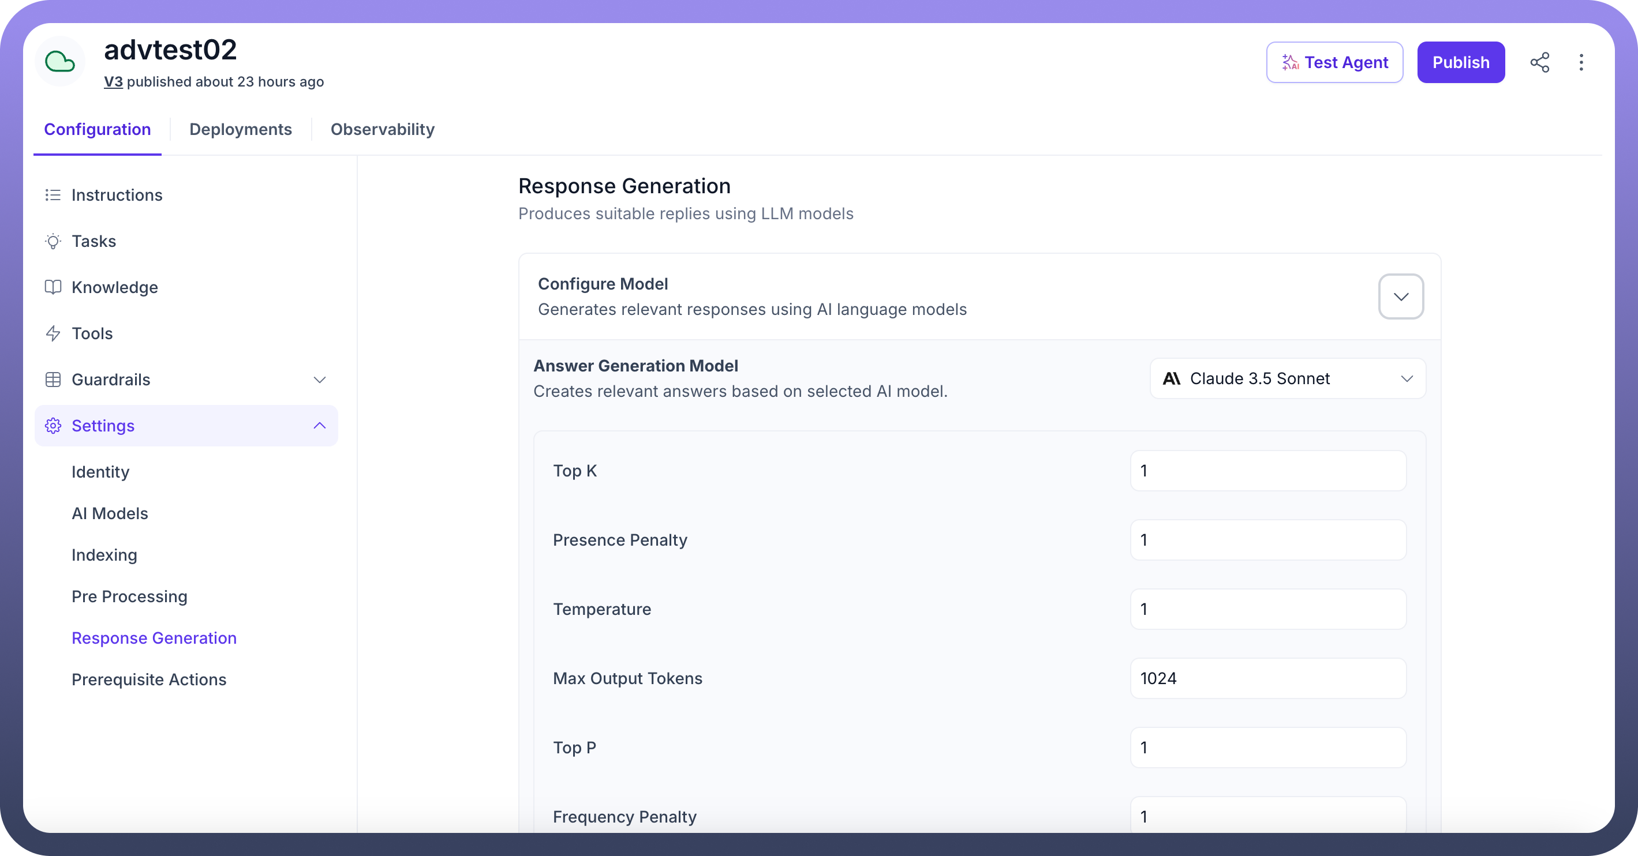Image resolution: width=1638 pixels, height=856 pixels.
Task: Open the three-dot more options menu
Action: click(1581, 62)
